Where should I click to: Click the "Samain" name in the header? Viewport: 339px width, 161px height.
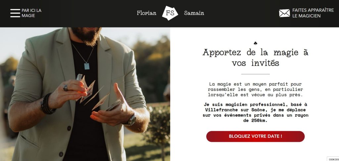194,13
